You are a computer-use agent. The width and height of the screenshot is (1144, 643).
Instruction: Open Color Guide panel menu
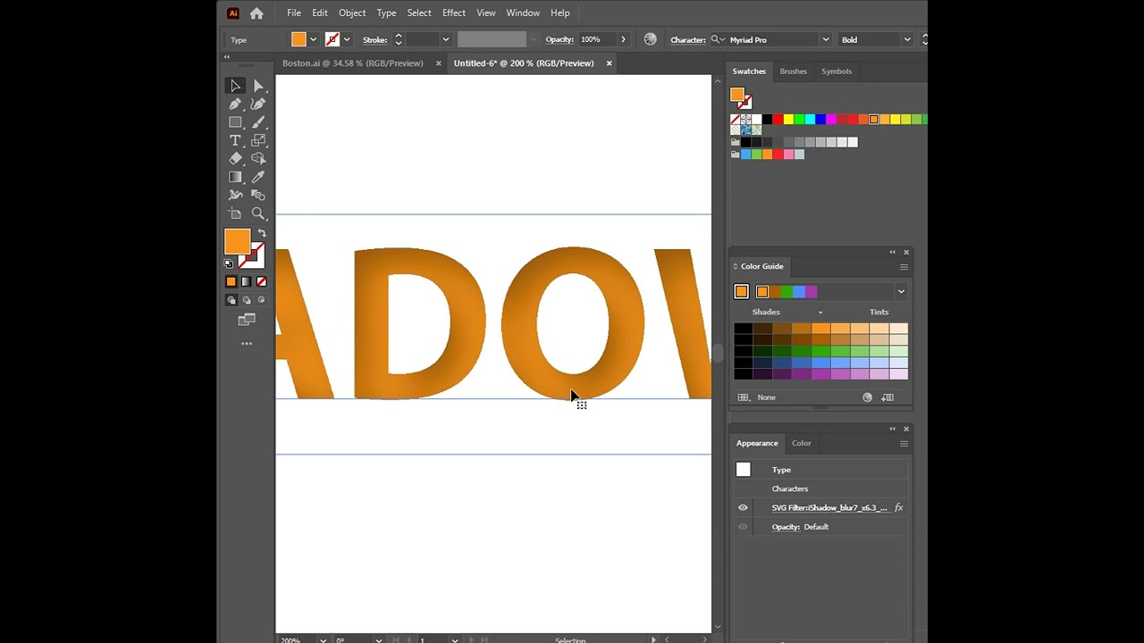904,267
